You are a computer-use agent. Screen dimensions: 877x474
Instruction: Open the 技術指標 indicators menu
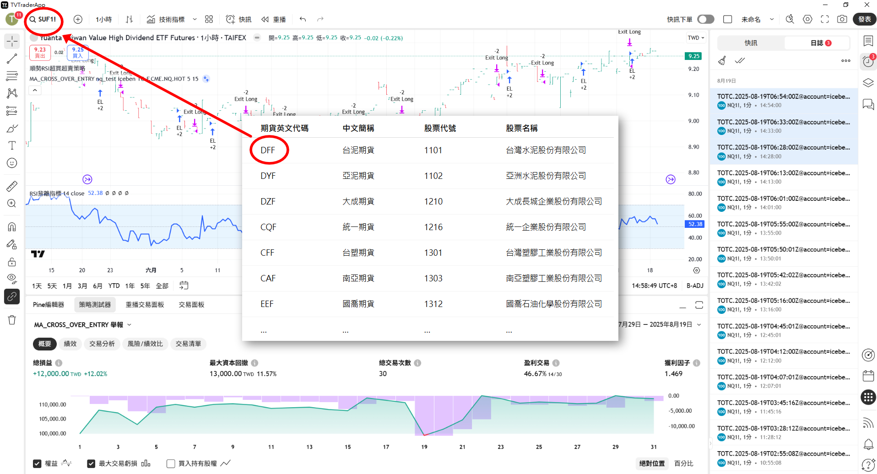click(166, 19)
